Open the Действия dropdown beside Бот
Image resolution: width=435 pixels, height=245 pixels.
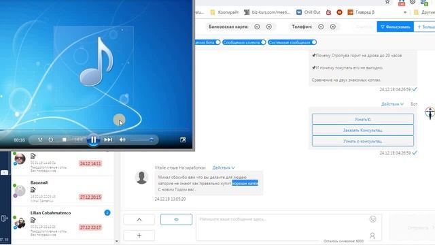pyautogui.click(x=392, y=104)
